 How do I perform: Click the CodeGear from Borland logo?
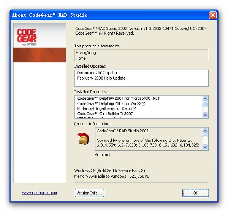pyautogui.click(x=27, y=37)
